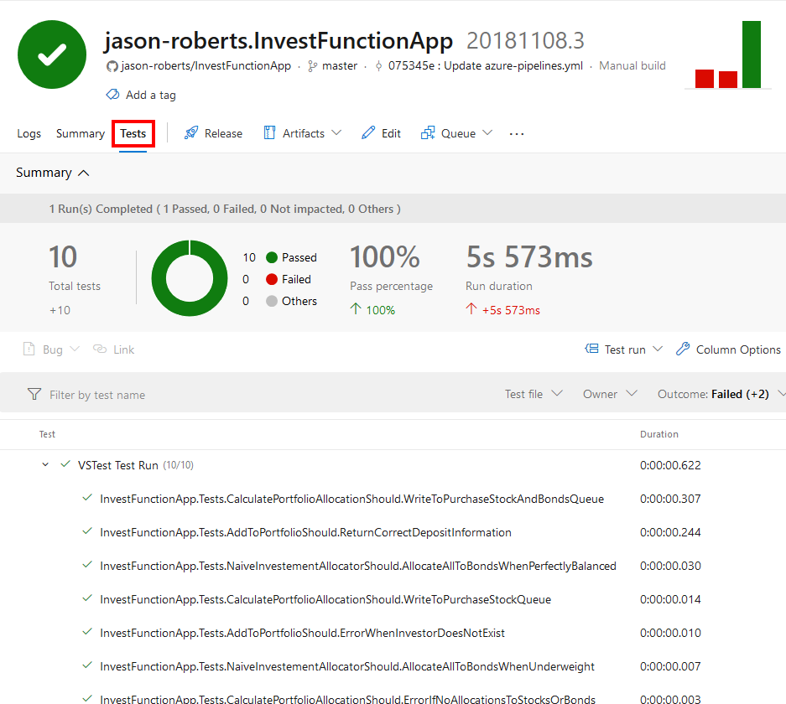Screen dimensions: 786x704
Task: Open the Owner filter dropdown
Action: point(608,393)
